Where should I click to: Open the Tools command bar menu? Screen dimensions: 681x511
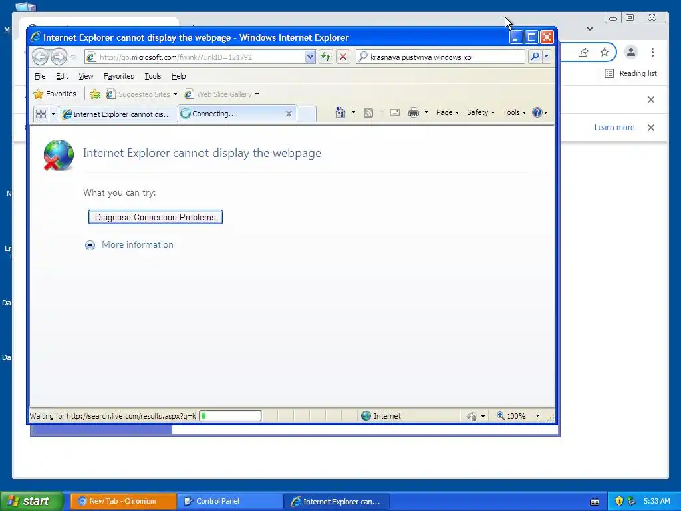[514, 112]
